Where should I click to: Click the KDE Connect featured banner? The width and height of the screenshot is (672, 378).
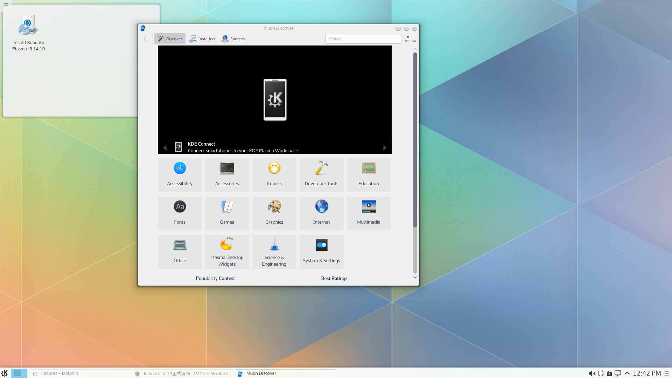pyautogui.click(x=274, y=100)
